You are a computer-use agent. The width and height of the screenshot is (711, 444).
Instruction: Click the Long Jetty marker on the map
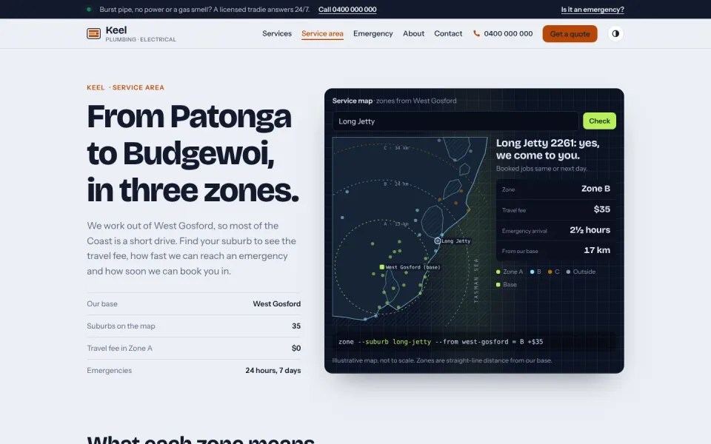pos(438,241)
